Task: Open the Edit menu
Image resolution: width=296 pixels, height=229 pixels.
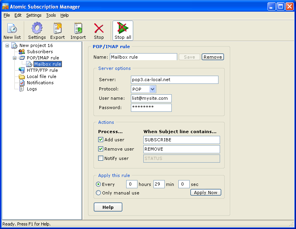Action: [x=18, y=15]
